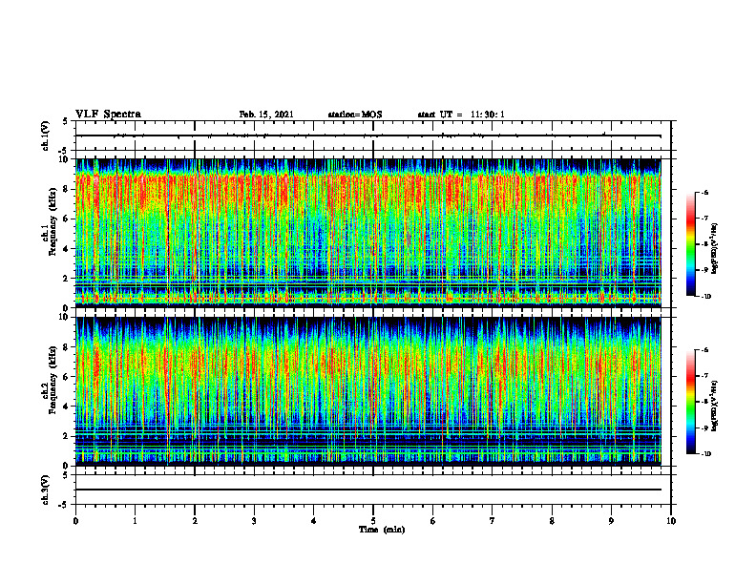The width and height of the screenshot is (756, 584).
Task: Click the time axis tick label "7"
Action: tap(493, 521)
